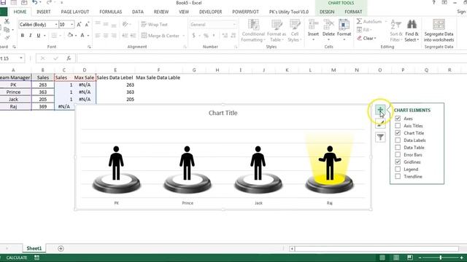Select the Sheet1 tab
This screenshot has width=467, height=262.
[x=34, y=248]
